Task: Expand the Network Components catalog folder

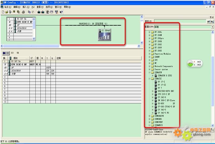Action: [x=150, y=66]
